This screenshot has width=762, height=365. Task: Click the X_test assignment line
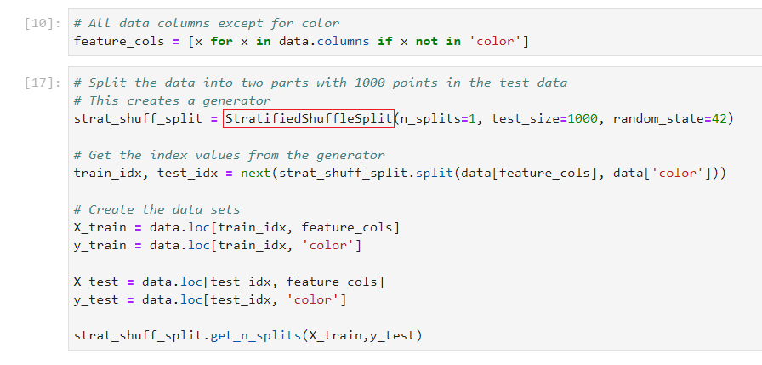click(x=229, y=282)
